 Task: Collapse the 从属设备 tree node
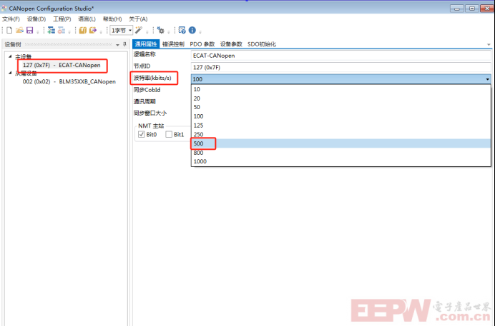tap(10, 73)
